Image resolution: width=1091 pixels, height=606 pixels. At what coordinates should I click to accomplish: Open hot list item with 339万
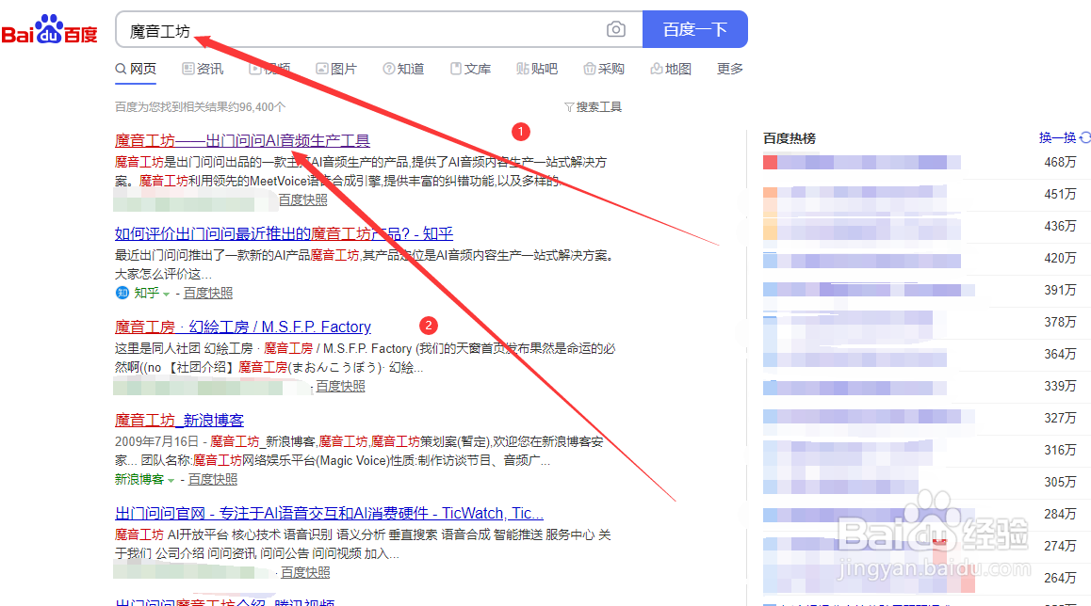coord(920,387)
